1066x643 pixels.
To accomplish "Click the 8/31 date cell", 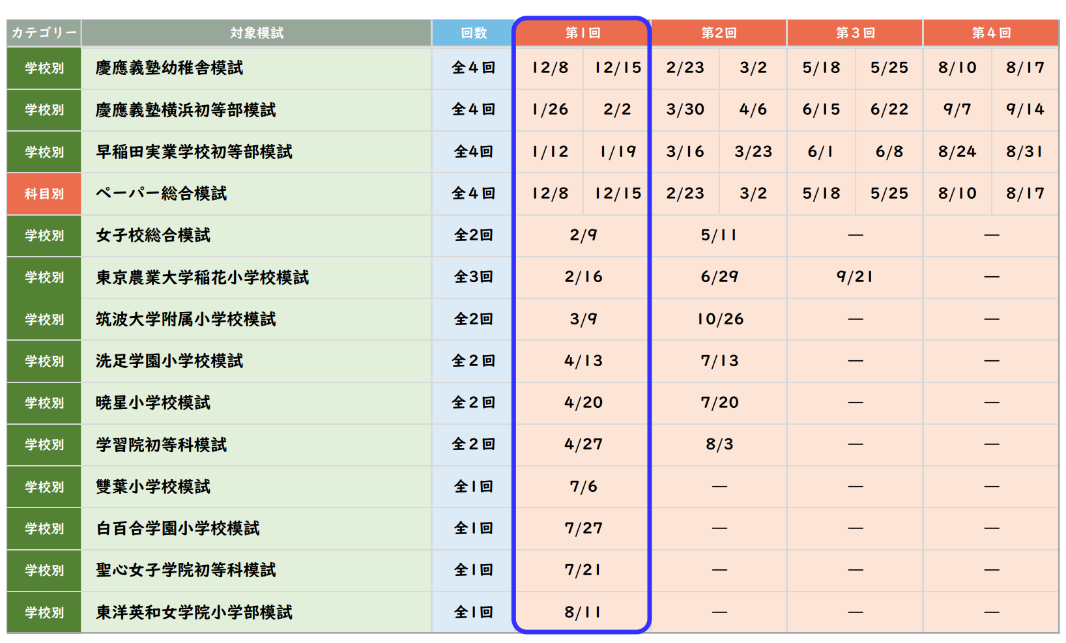I will click(1025, 152).
